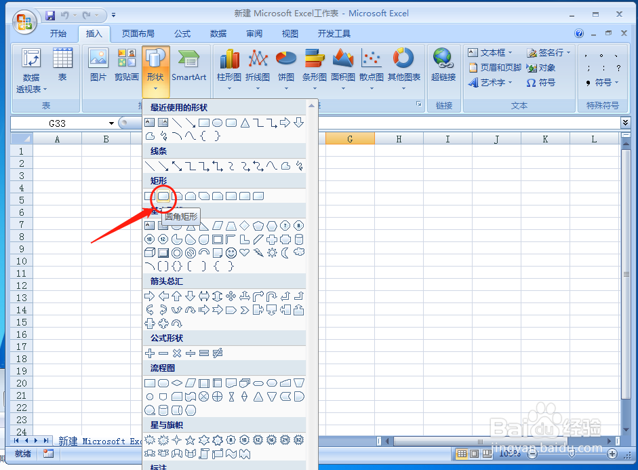Image resolution: width=638 pixels, height=470 pixels.
Task: Open the Name Box dropdown arrow
Action: (111, 123)
